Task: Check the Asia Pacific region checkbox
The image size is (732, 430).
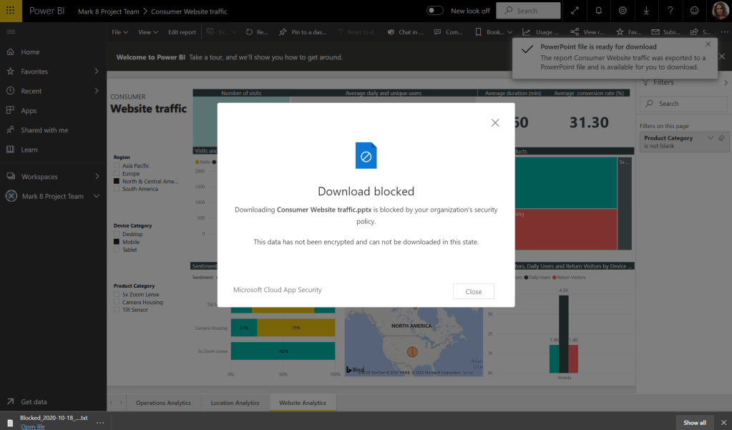Action: click(117, 166)
